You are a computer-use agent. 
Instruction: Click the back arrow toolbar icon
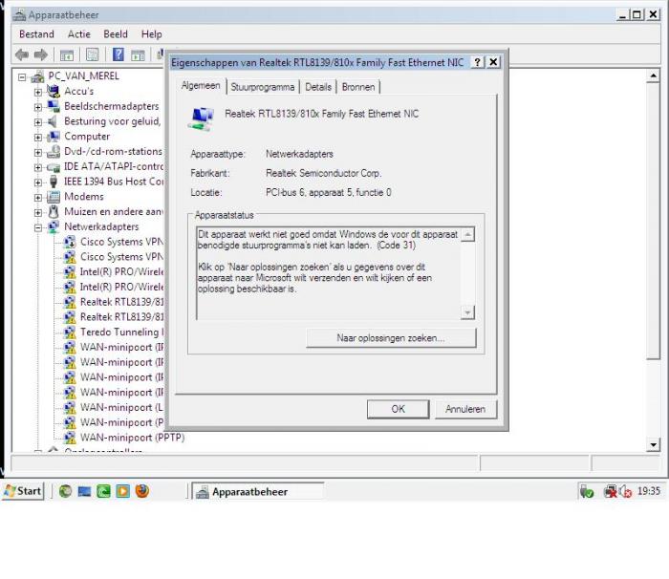coord(21,54)
